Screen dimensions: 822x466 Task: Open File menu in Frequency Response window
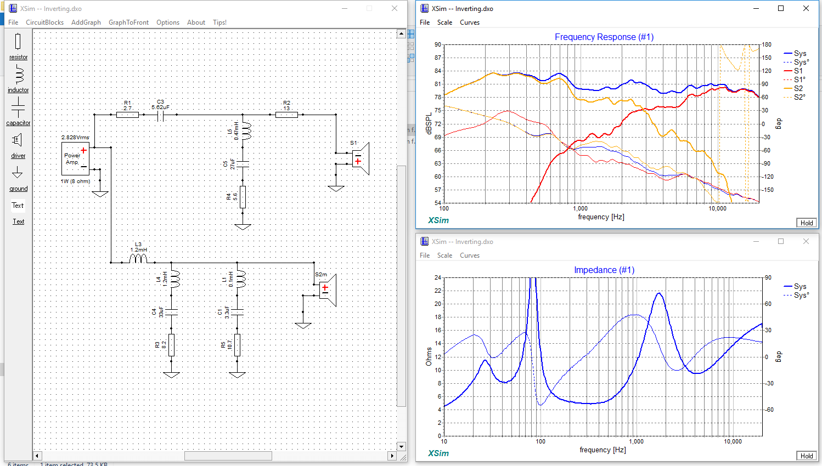coord(425,22)
